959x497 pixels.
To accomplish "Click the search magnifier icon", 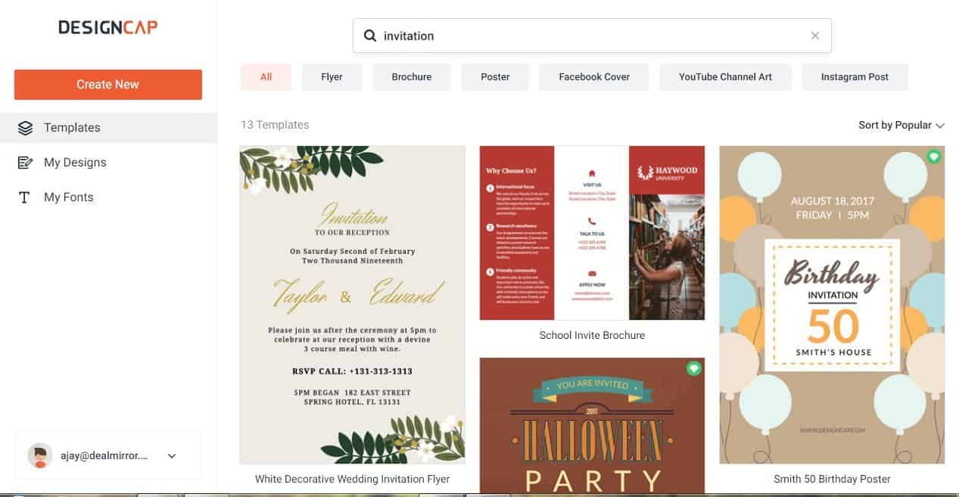I will [x=370, y=36].
